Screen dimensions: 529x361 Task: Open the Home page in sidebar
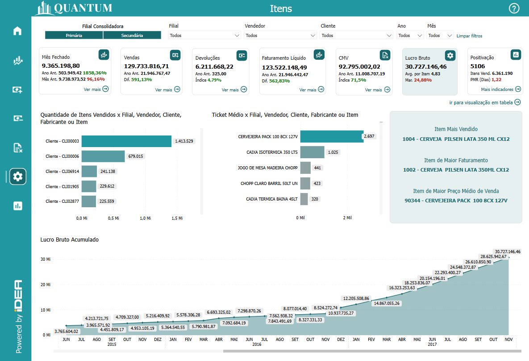pyautogui.click(x=17, y=31)
